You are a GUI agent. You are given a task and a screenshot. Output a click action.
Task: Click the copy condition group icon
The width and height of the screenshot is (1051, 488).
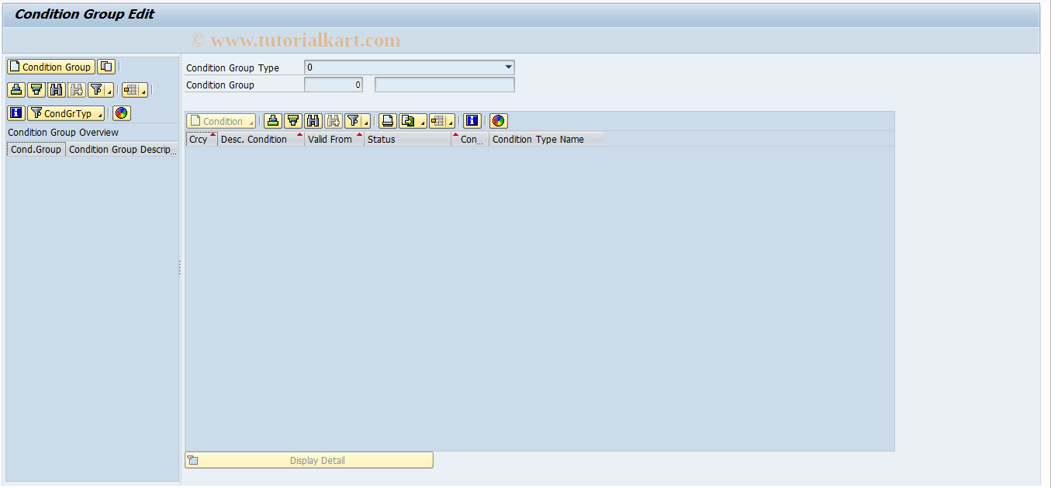[x=106, y=67]
